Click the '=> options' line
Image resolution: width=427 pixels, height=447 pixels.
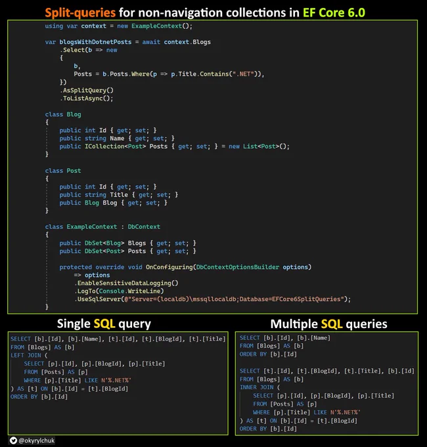pyautogui.click(x=92, y=275)
